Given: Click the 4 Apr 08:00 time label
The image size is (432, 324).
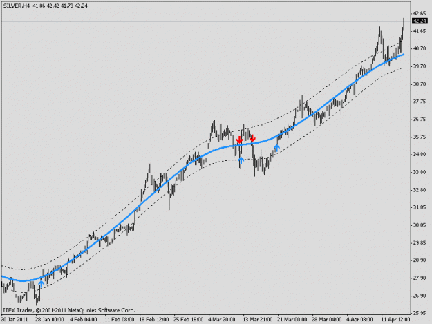Looking at the screenshot, I should pyautogui.click(x=360, y=319).
